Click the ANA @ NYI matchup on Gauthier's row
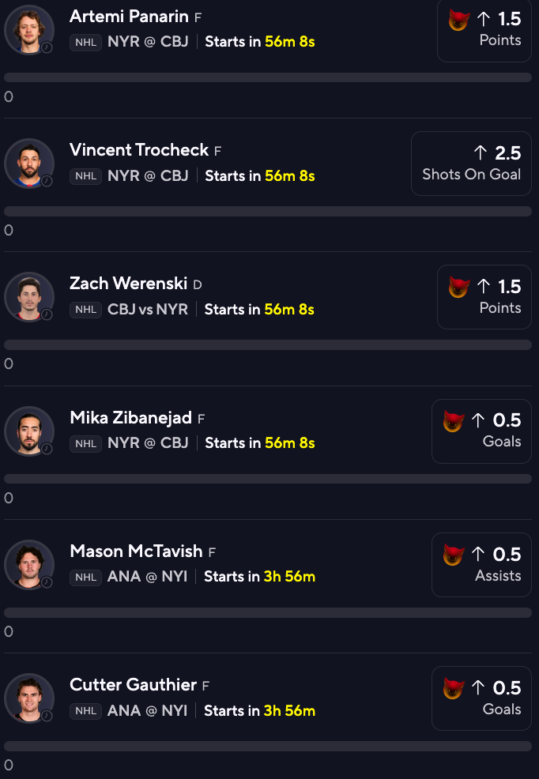 148,711
